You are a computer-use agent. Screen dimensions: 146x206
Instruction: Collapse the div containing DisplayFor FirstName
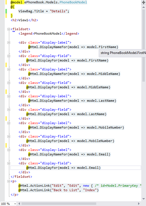pyautogui.click(x=9, y=56)
